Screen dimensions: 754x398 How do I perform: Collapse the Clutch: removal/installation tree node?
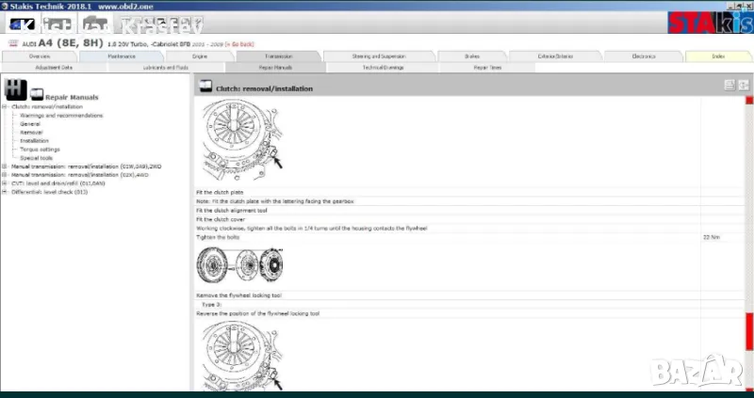pyautogui.click(x=5, y=106)
